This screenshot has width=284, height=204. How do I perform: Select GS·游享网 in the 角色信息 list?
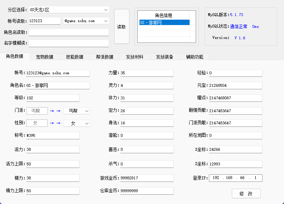click(x=164, y=23)
